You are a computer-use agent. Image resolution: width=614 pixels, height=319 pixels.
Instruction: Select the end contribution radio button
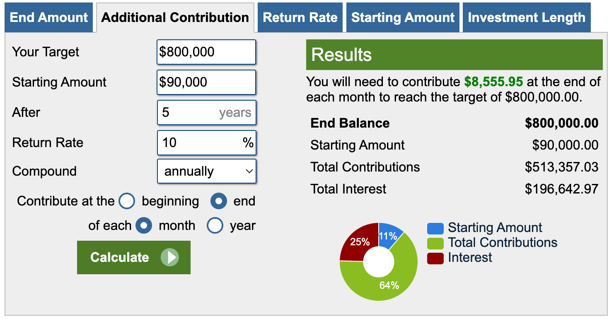[219, 201]
